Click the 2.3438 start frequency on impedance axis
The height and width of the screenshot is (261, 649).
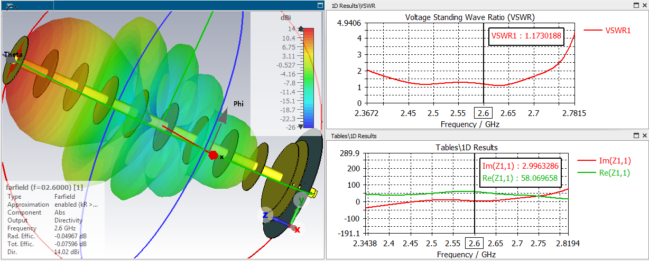[x=366, y=244]
